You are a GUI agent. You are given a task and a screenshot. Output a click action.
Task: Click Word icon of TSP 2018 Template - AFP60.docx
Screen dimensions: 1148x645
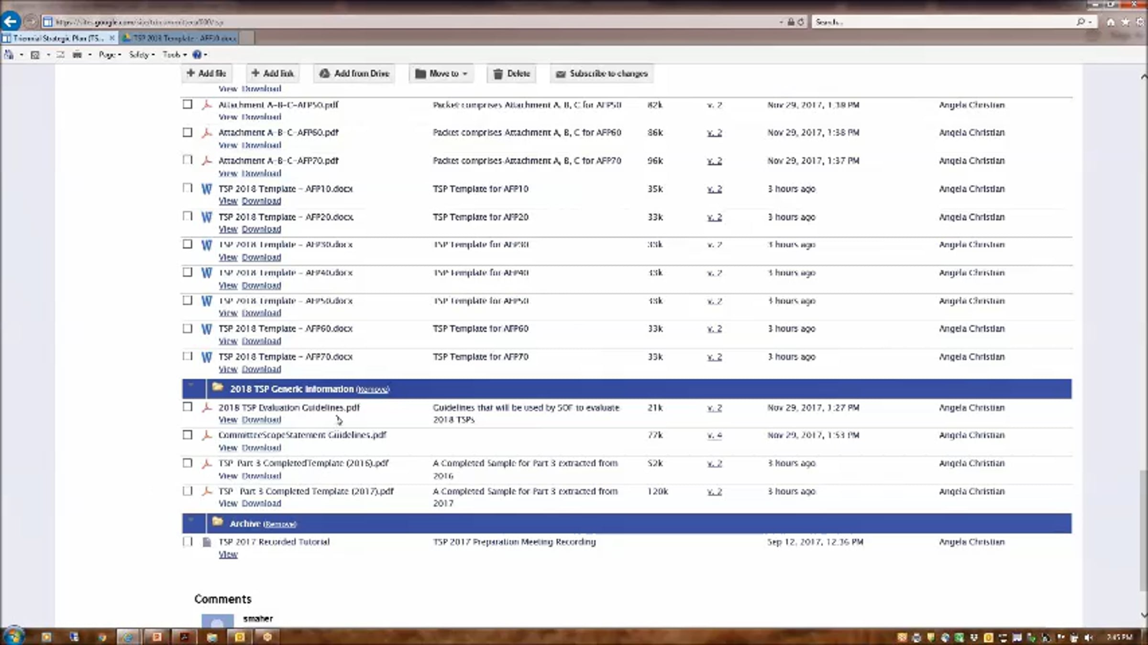pyautogui.click(x=207, y=329)
